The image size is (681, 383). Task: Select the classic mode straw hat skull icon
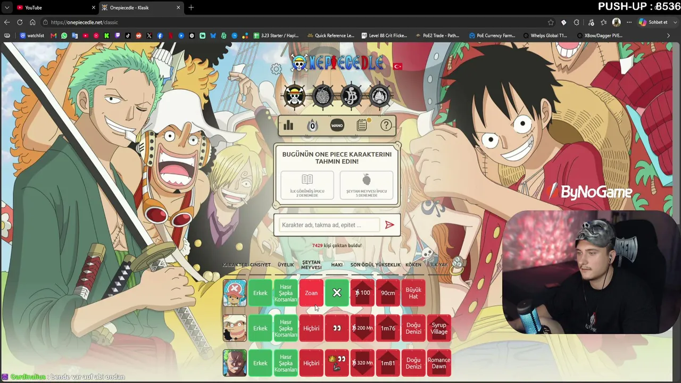[x=295, y=96]
